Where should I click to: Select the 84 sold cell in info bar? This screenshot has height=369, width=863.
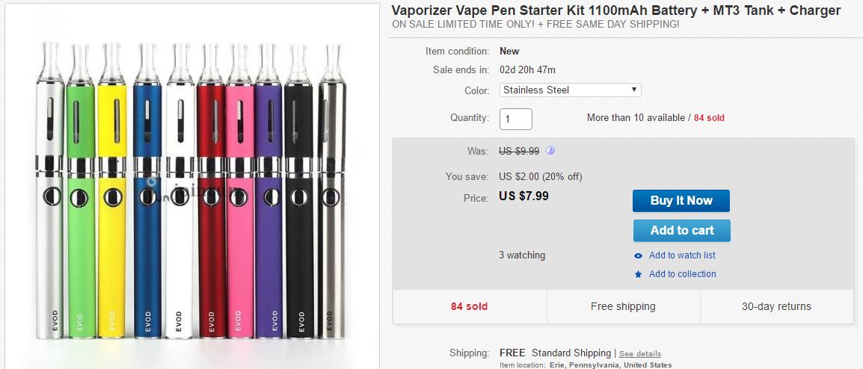tap(470, 306)
